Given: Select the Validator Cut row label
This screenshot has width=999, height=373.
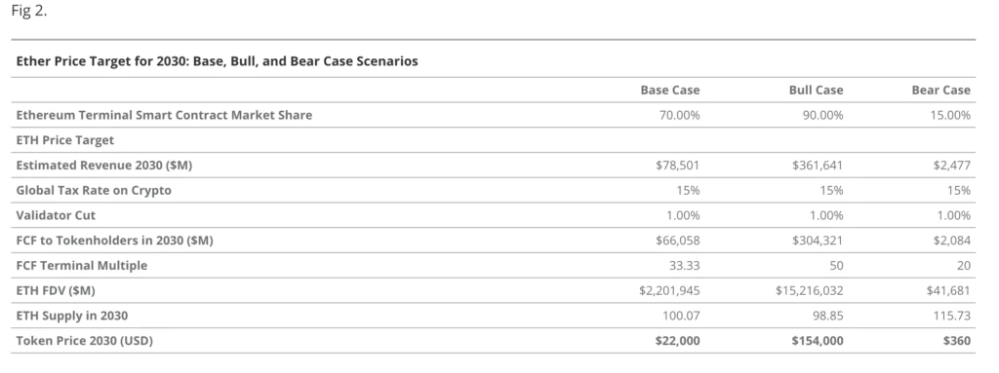Looking at the screenshot, I should pyautogui.click(x=56, y=215).
